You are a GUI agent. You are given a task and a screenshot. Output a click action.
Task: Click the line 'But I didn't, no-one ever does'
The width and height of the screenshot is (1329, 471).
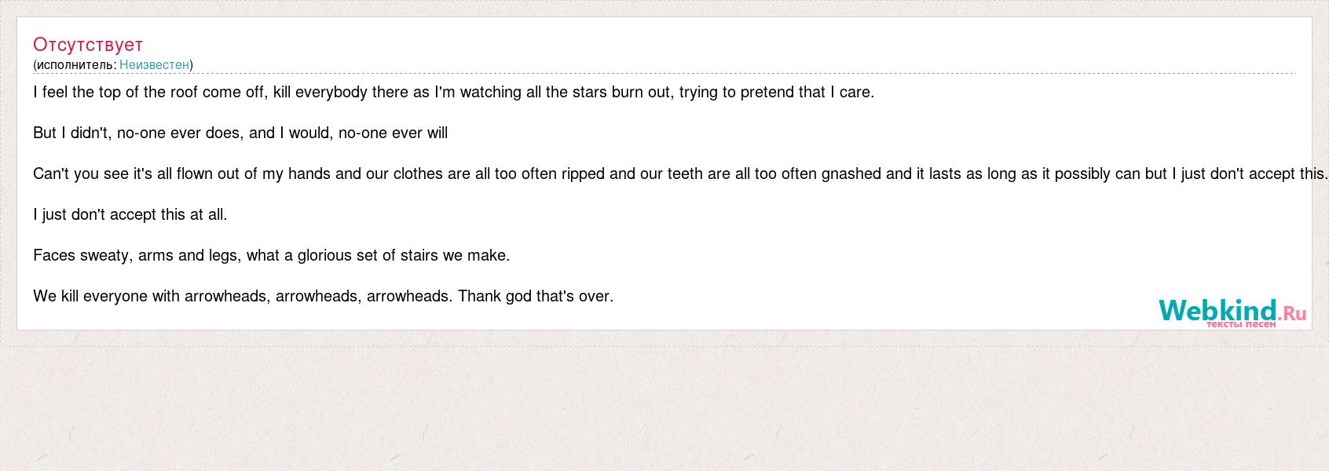point(240,133)
